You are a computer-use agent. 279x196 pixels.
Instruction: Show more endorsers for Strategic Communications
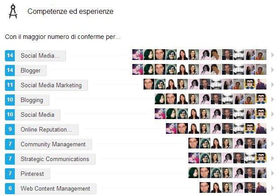click(272, 158)
